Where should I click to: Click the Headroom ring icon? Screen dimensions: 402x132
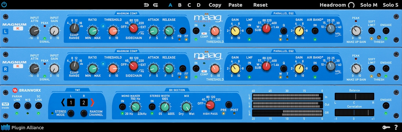click(351, 5)
